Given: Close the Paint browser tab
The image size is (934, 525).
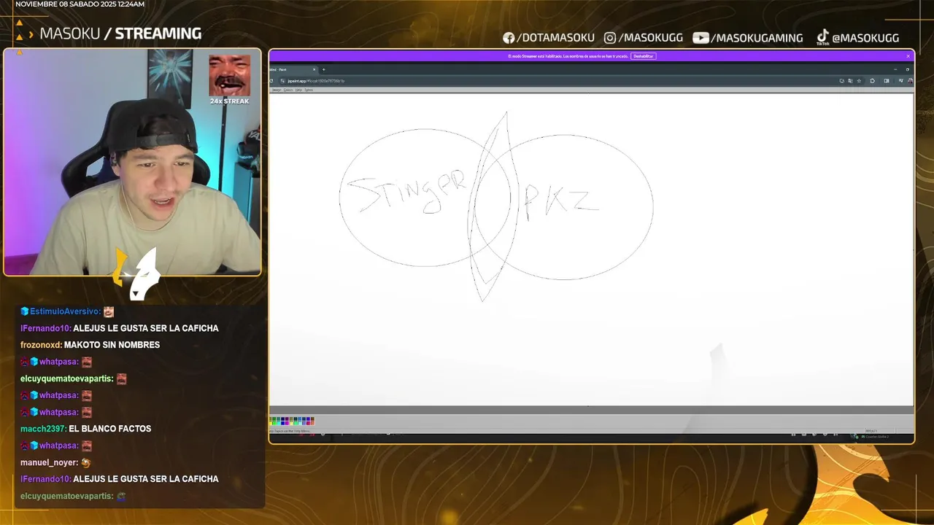Looking at the screenshot, I should click(314, 69).
